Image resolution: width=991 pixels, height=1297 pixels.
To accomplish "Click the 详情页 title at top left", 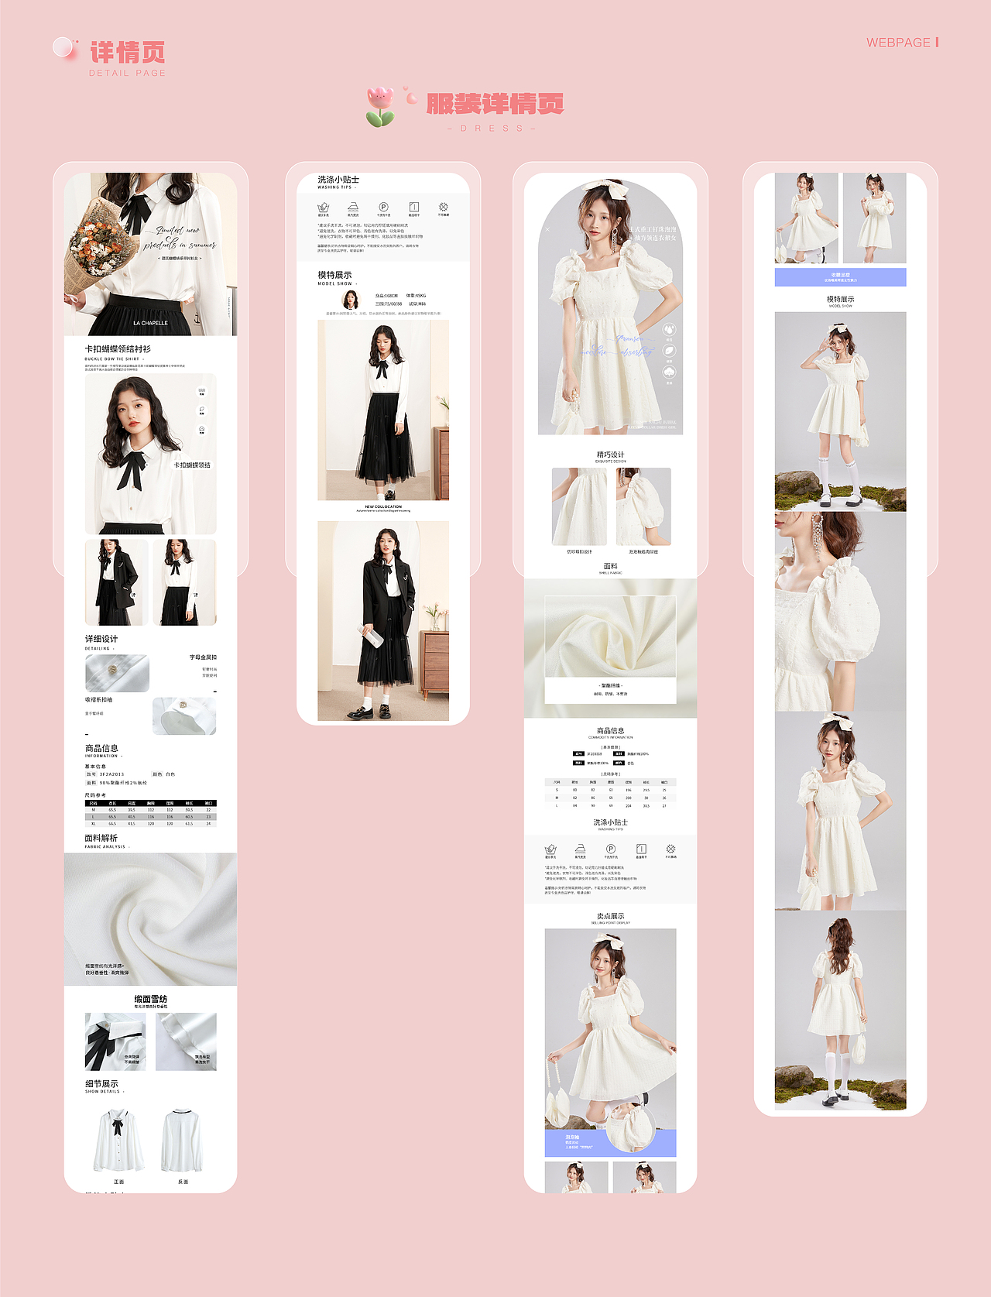I will (128, 53).
